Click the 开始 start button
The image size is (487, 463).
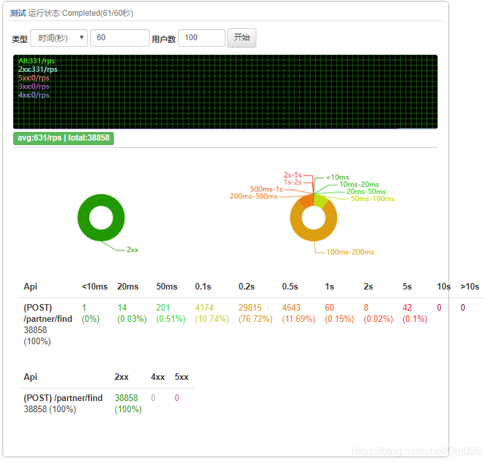click(242, 38)
